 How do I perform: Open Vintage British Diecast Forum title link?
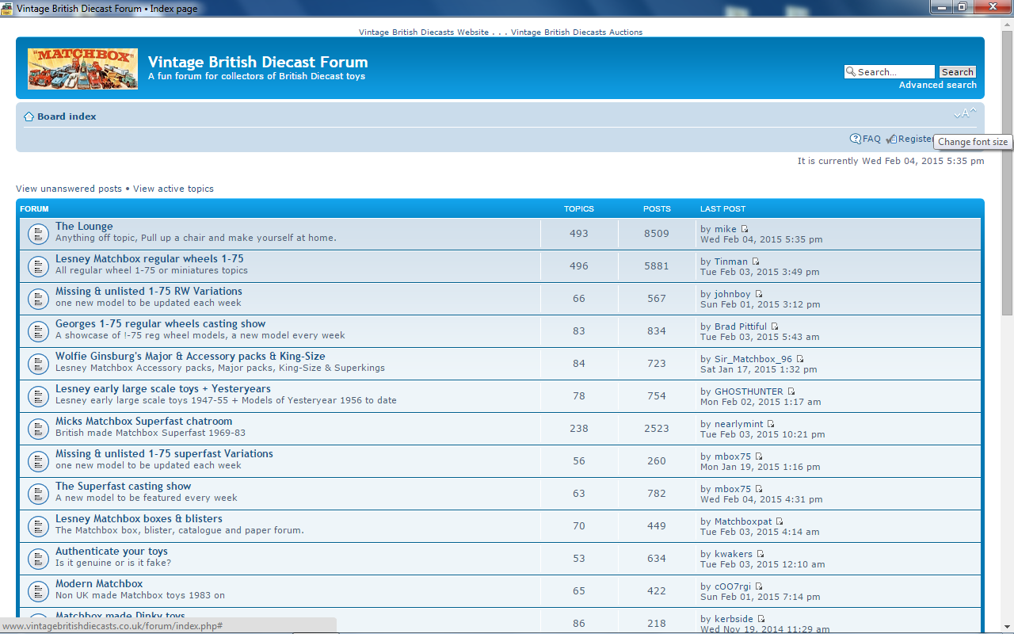click(x=257, y=62)
